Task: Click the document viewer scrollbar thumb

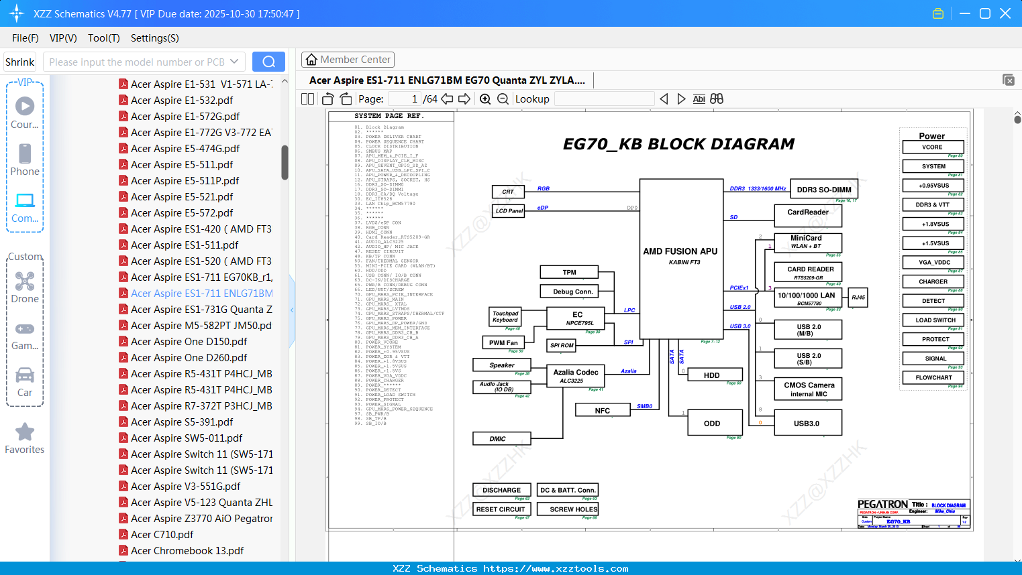Action: 1017,120
